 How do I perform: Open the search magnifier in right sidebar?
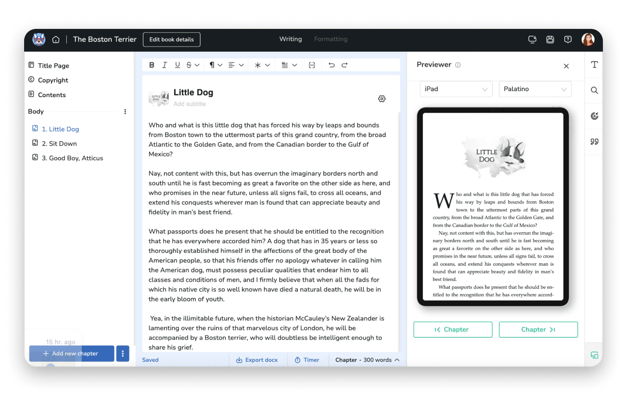coord(594,90)
